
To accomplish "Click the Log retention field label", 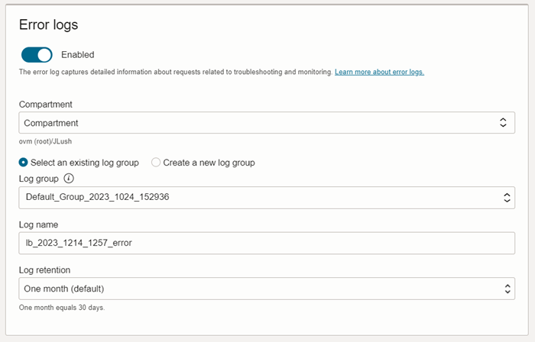I will (x=44, y=270).
